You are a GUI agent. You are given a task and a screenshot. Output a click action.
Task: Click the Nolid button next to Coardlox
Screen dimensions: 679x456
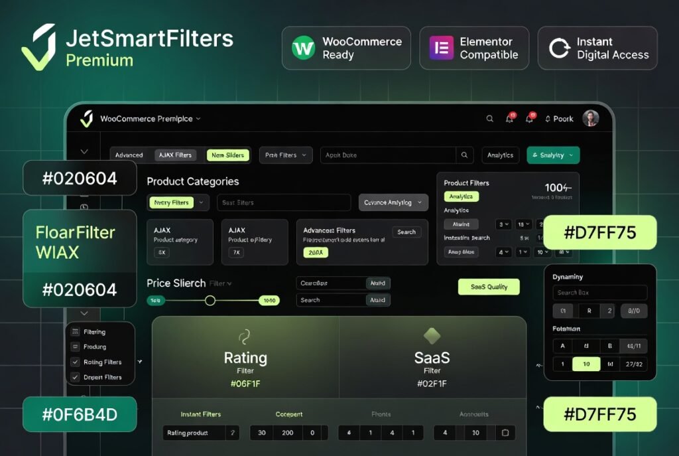tap(377, 283)
